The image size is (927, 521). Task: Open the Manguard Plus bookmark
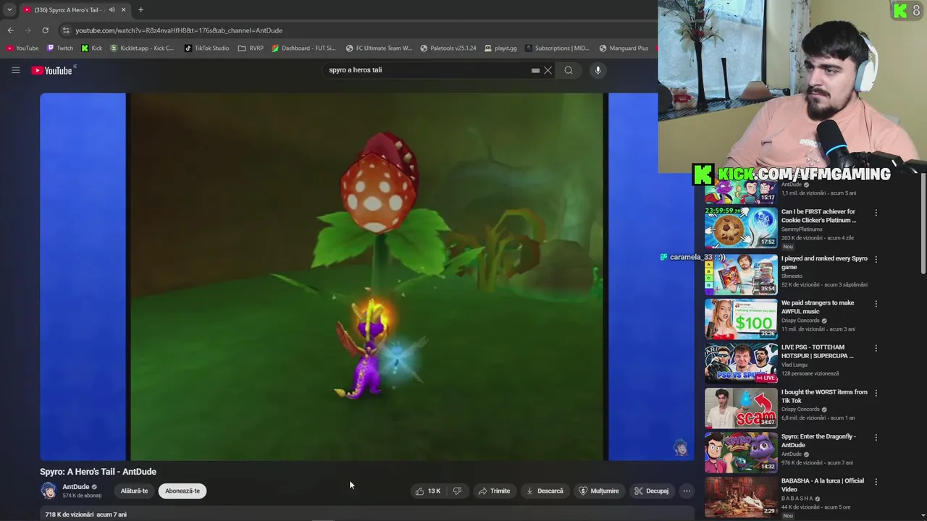pyautogui.click(x=624, y=48)
